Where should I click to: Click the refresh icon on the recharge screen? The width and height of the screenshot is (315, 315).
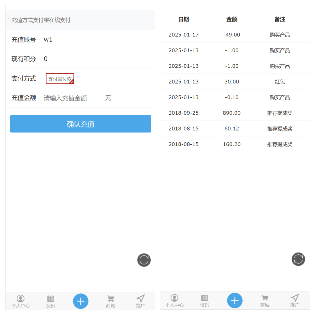pos(144,260)
